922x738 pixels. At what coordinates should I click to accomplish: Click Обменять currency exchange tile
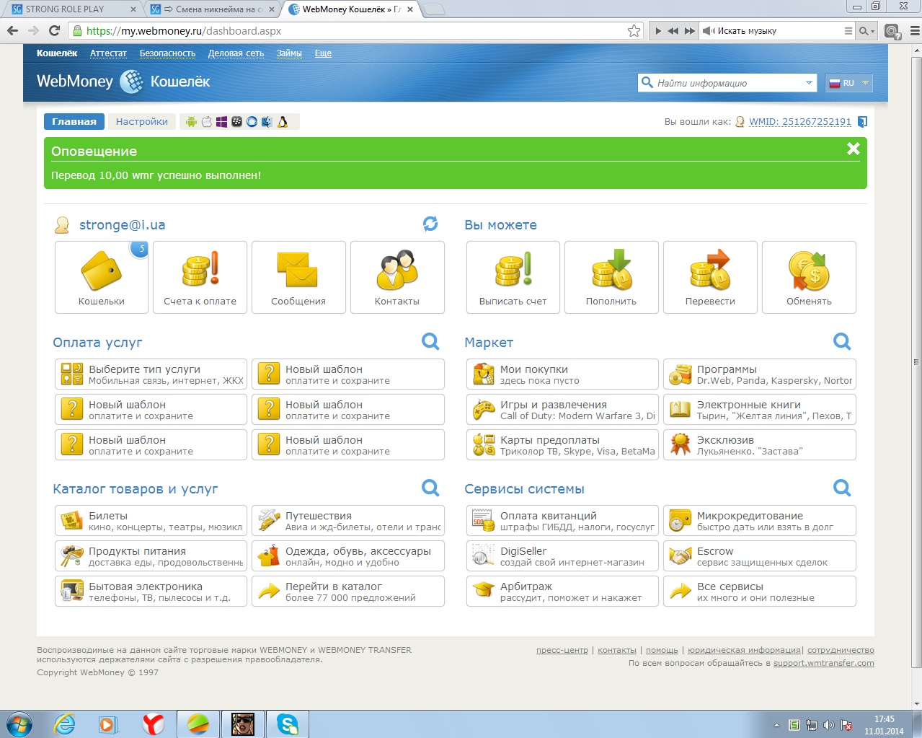point(809,278)
